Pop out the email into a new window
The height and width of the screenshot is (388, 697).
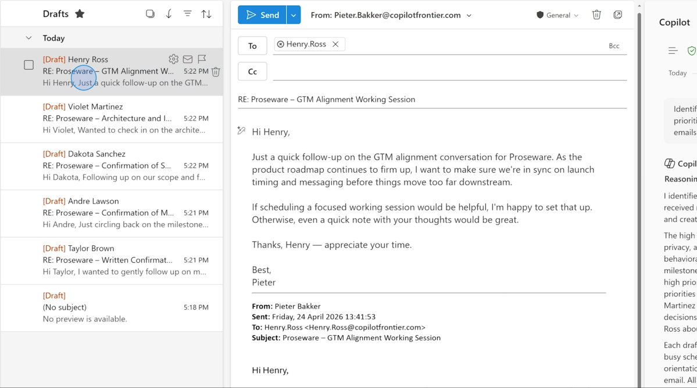[x=617, y=14]
